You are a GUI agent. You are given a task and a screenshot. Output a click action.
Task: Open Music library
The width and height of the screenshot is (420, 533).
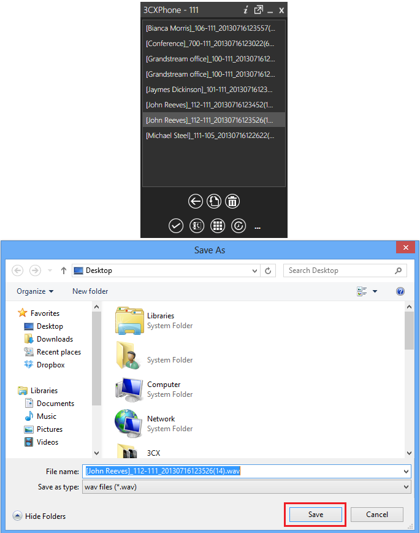pyautogui.click(x=40, y=416)
